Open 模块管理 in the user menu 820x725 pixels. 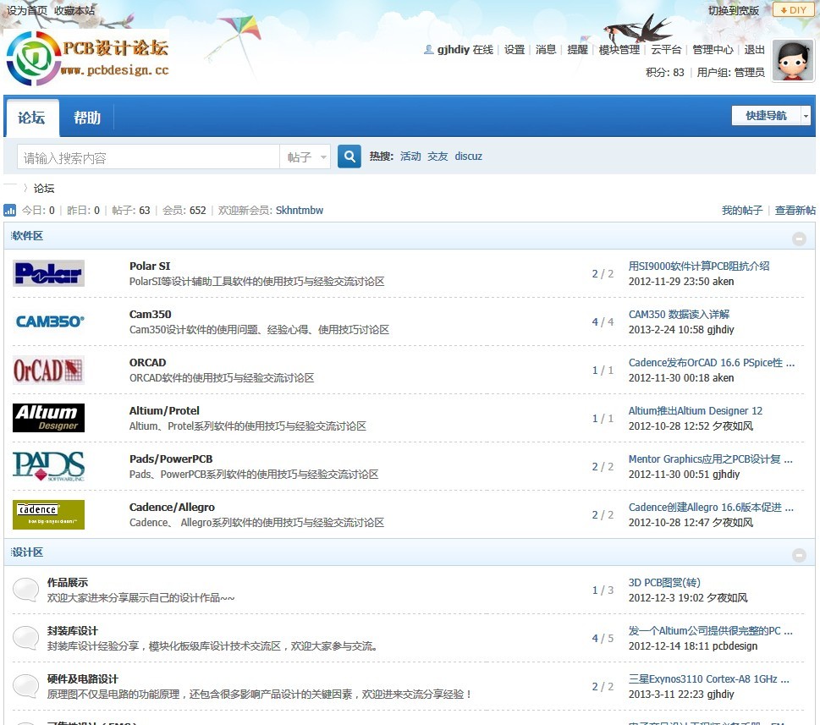pos(619,50)
